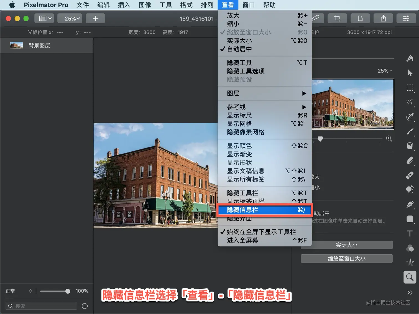Expand the 参考线 submenu
This screenshot has height=314, width=419.
click(x=265, y=107)
